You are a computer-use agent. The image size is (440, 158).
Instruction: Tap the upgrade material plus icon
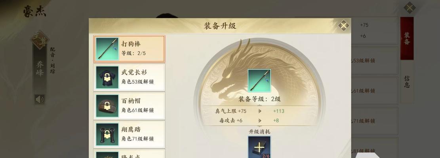coord(259,147)
